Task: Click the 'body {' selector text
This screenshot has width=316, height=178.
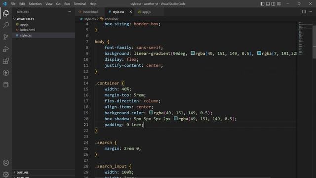Action: point(102,42)
